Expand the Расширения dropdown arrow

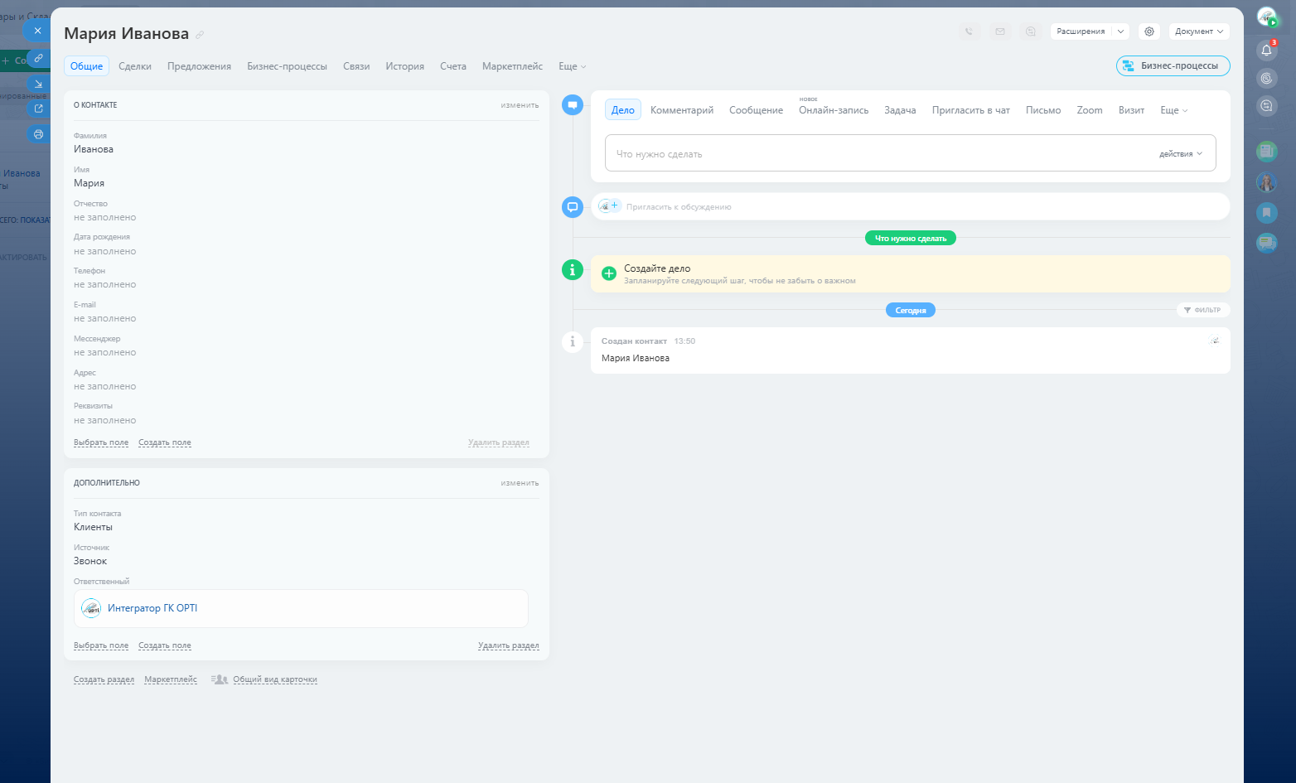1120,31
